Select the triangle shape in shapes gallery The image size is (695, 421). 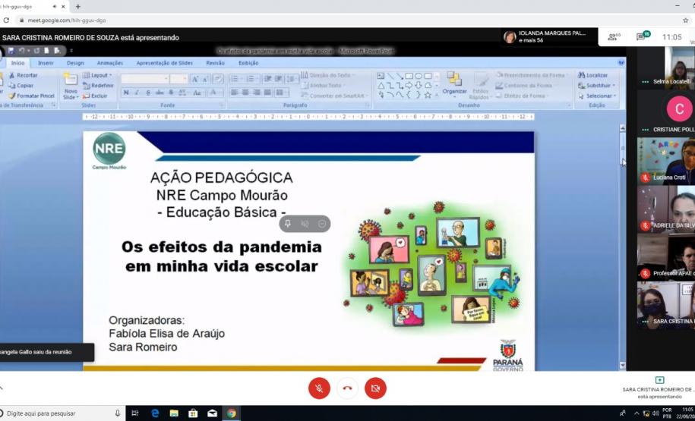coord(381,86)
